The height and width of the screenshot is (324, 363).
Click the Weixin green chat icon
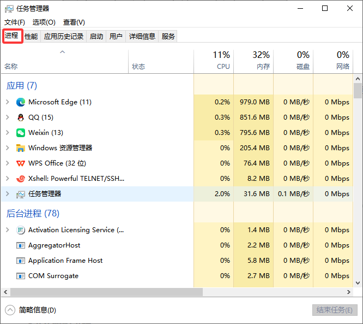pyautogui.click(x=21, y=133)
